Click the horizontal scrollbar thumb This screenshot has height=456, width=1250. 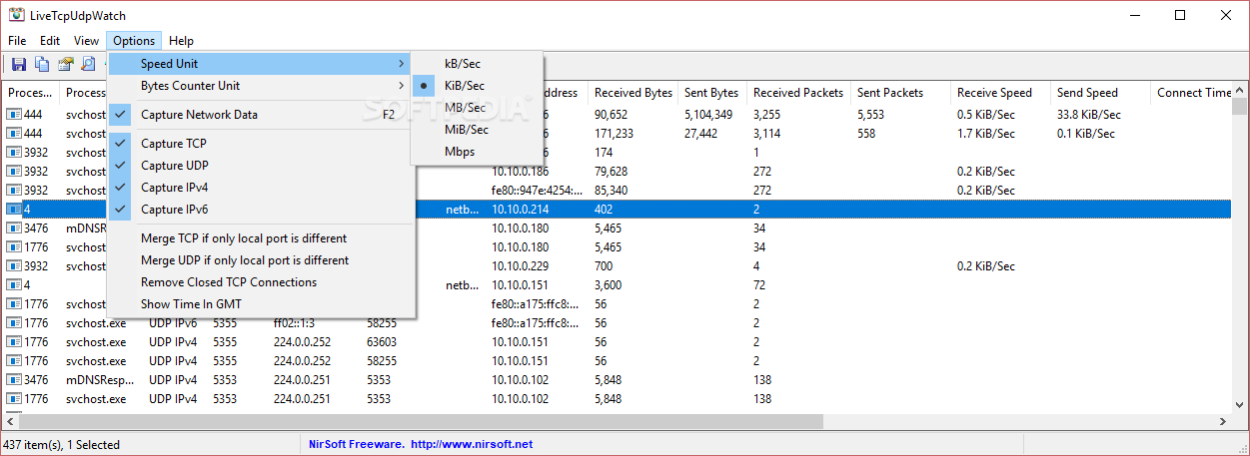[x=421, y=423]
